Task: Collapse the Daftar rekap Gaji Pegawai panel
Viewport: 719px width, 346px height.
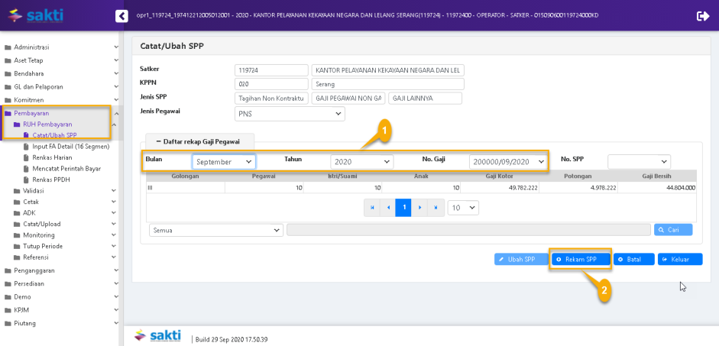Action: (199, 141)
